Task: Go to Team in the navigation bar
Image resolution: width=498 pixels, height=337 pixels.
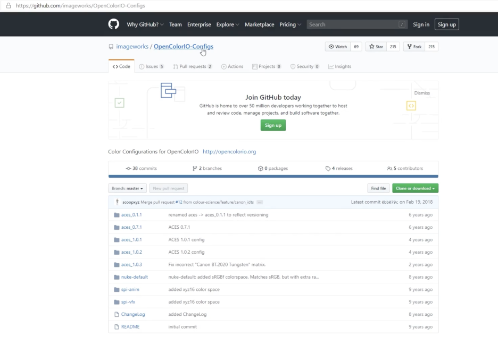Action: click(176, 24)
